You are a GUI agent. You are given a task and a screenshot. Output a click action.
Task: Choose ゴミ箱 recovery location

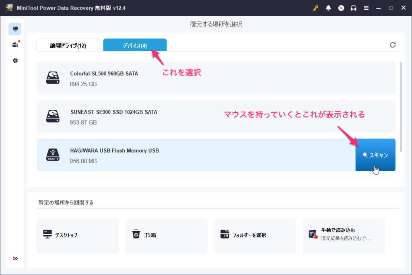pos(166,236)
